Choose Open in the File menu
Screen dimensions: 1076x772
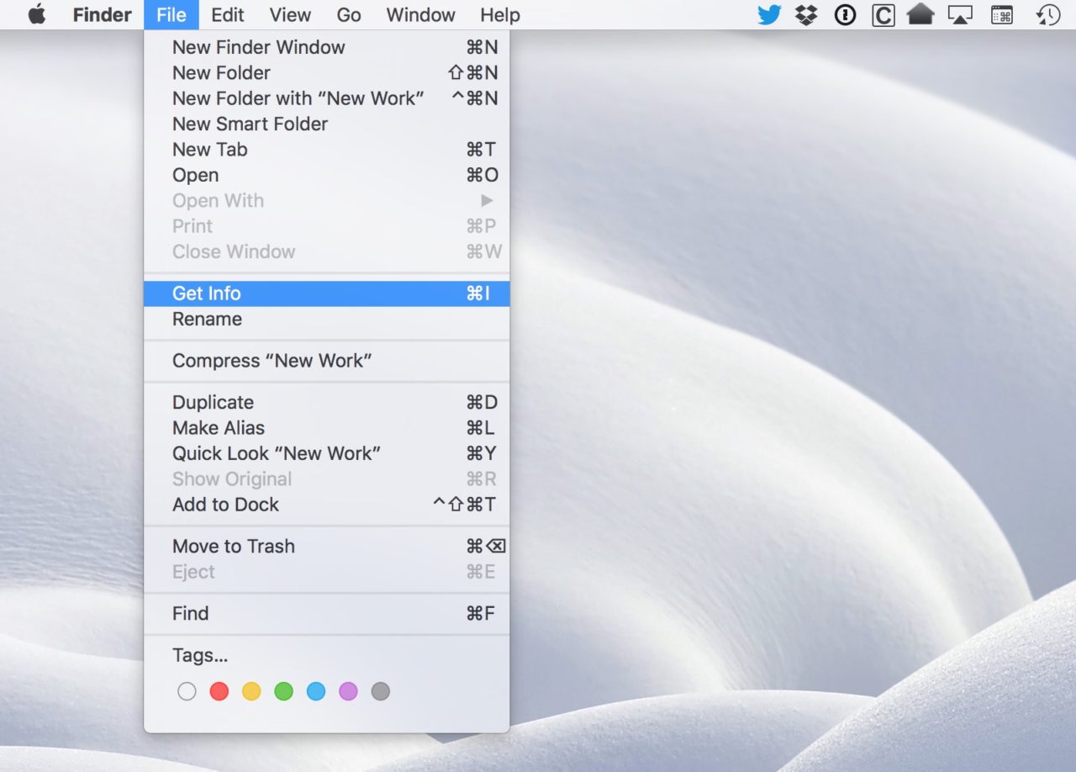click(x=326, y=175)
